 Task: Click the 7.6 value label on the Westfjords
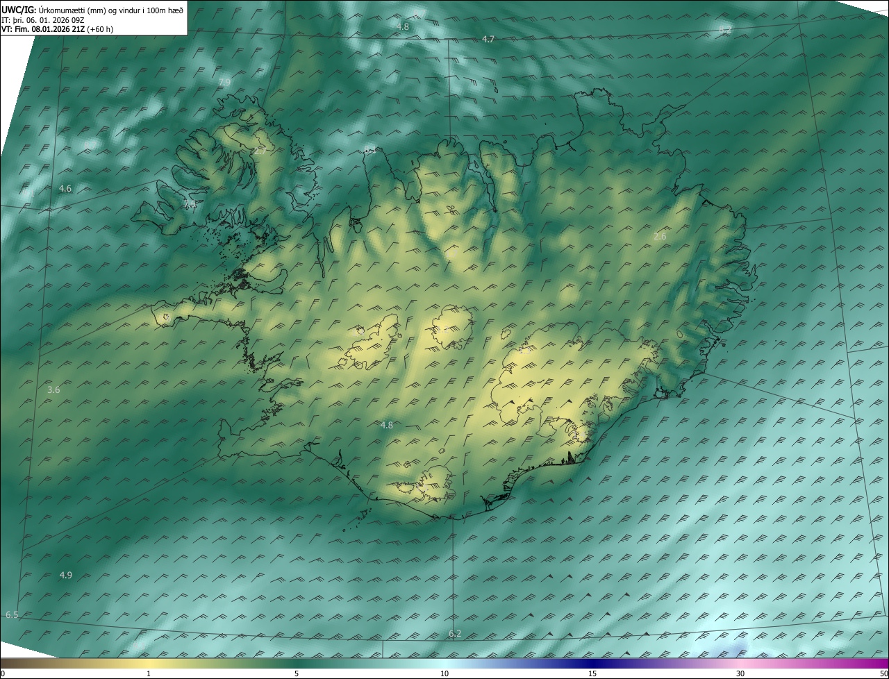pos(190,204)
